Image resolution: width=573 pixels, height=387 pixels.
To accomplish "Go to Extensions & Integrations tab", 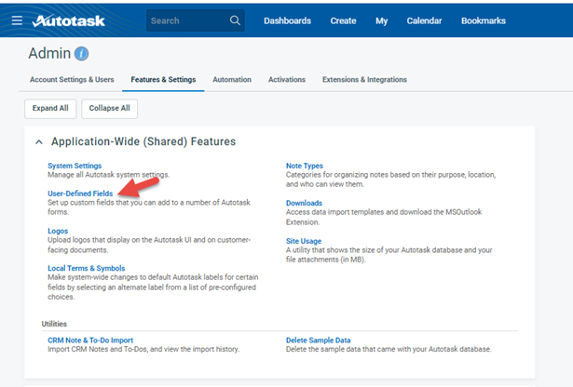I will pyautogui.click(x=364, y=79).
